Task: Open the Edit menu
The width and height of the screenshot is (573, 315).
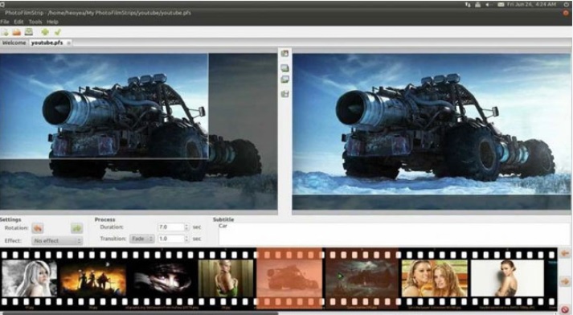Action: tap(18, 22)
